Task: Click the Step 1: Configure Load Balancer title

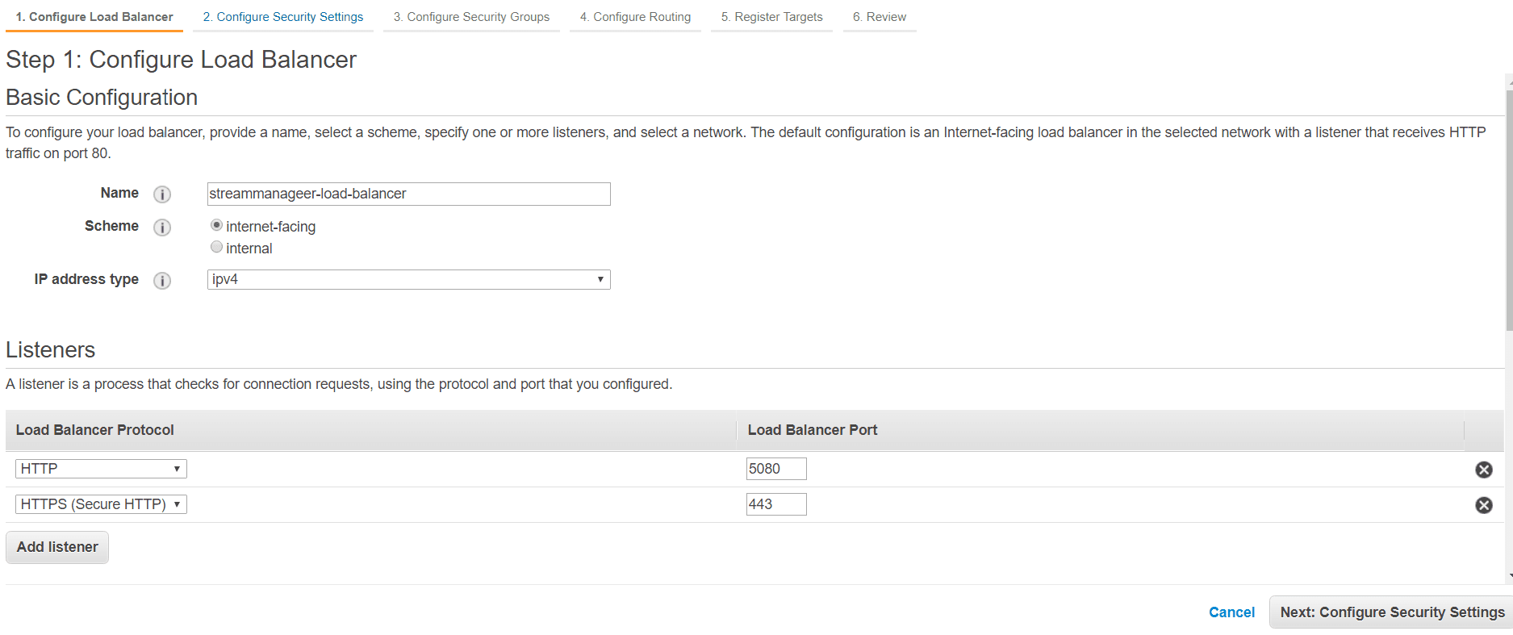Action: coord(181,60)
